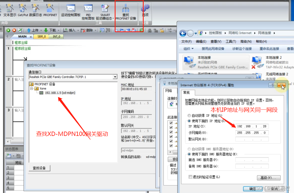Open the Delete dropdown arrow
294x193 pixels.
pos(95,30)
